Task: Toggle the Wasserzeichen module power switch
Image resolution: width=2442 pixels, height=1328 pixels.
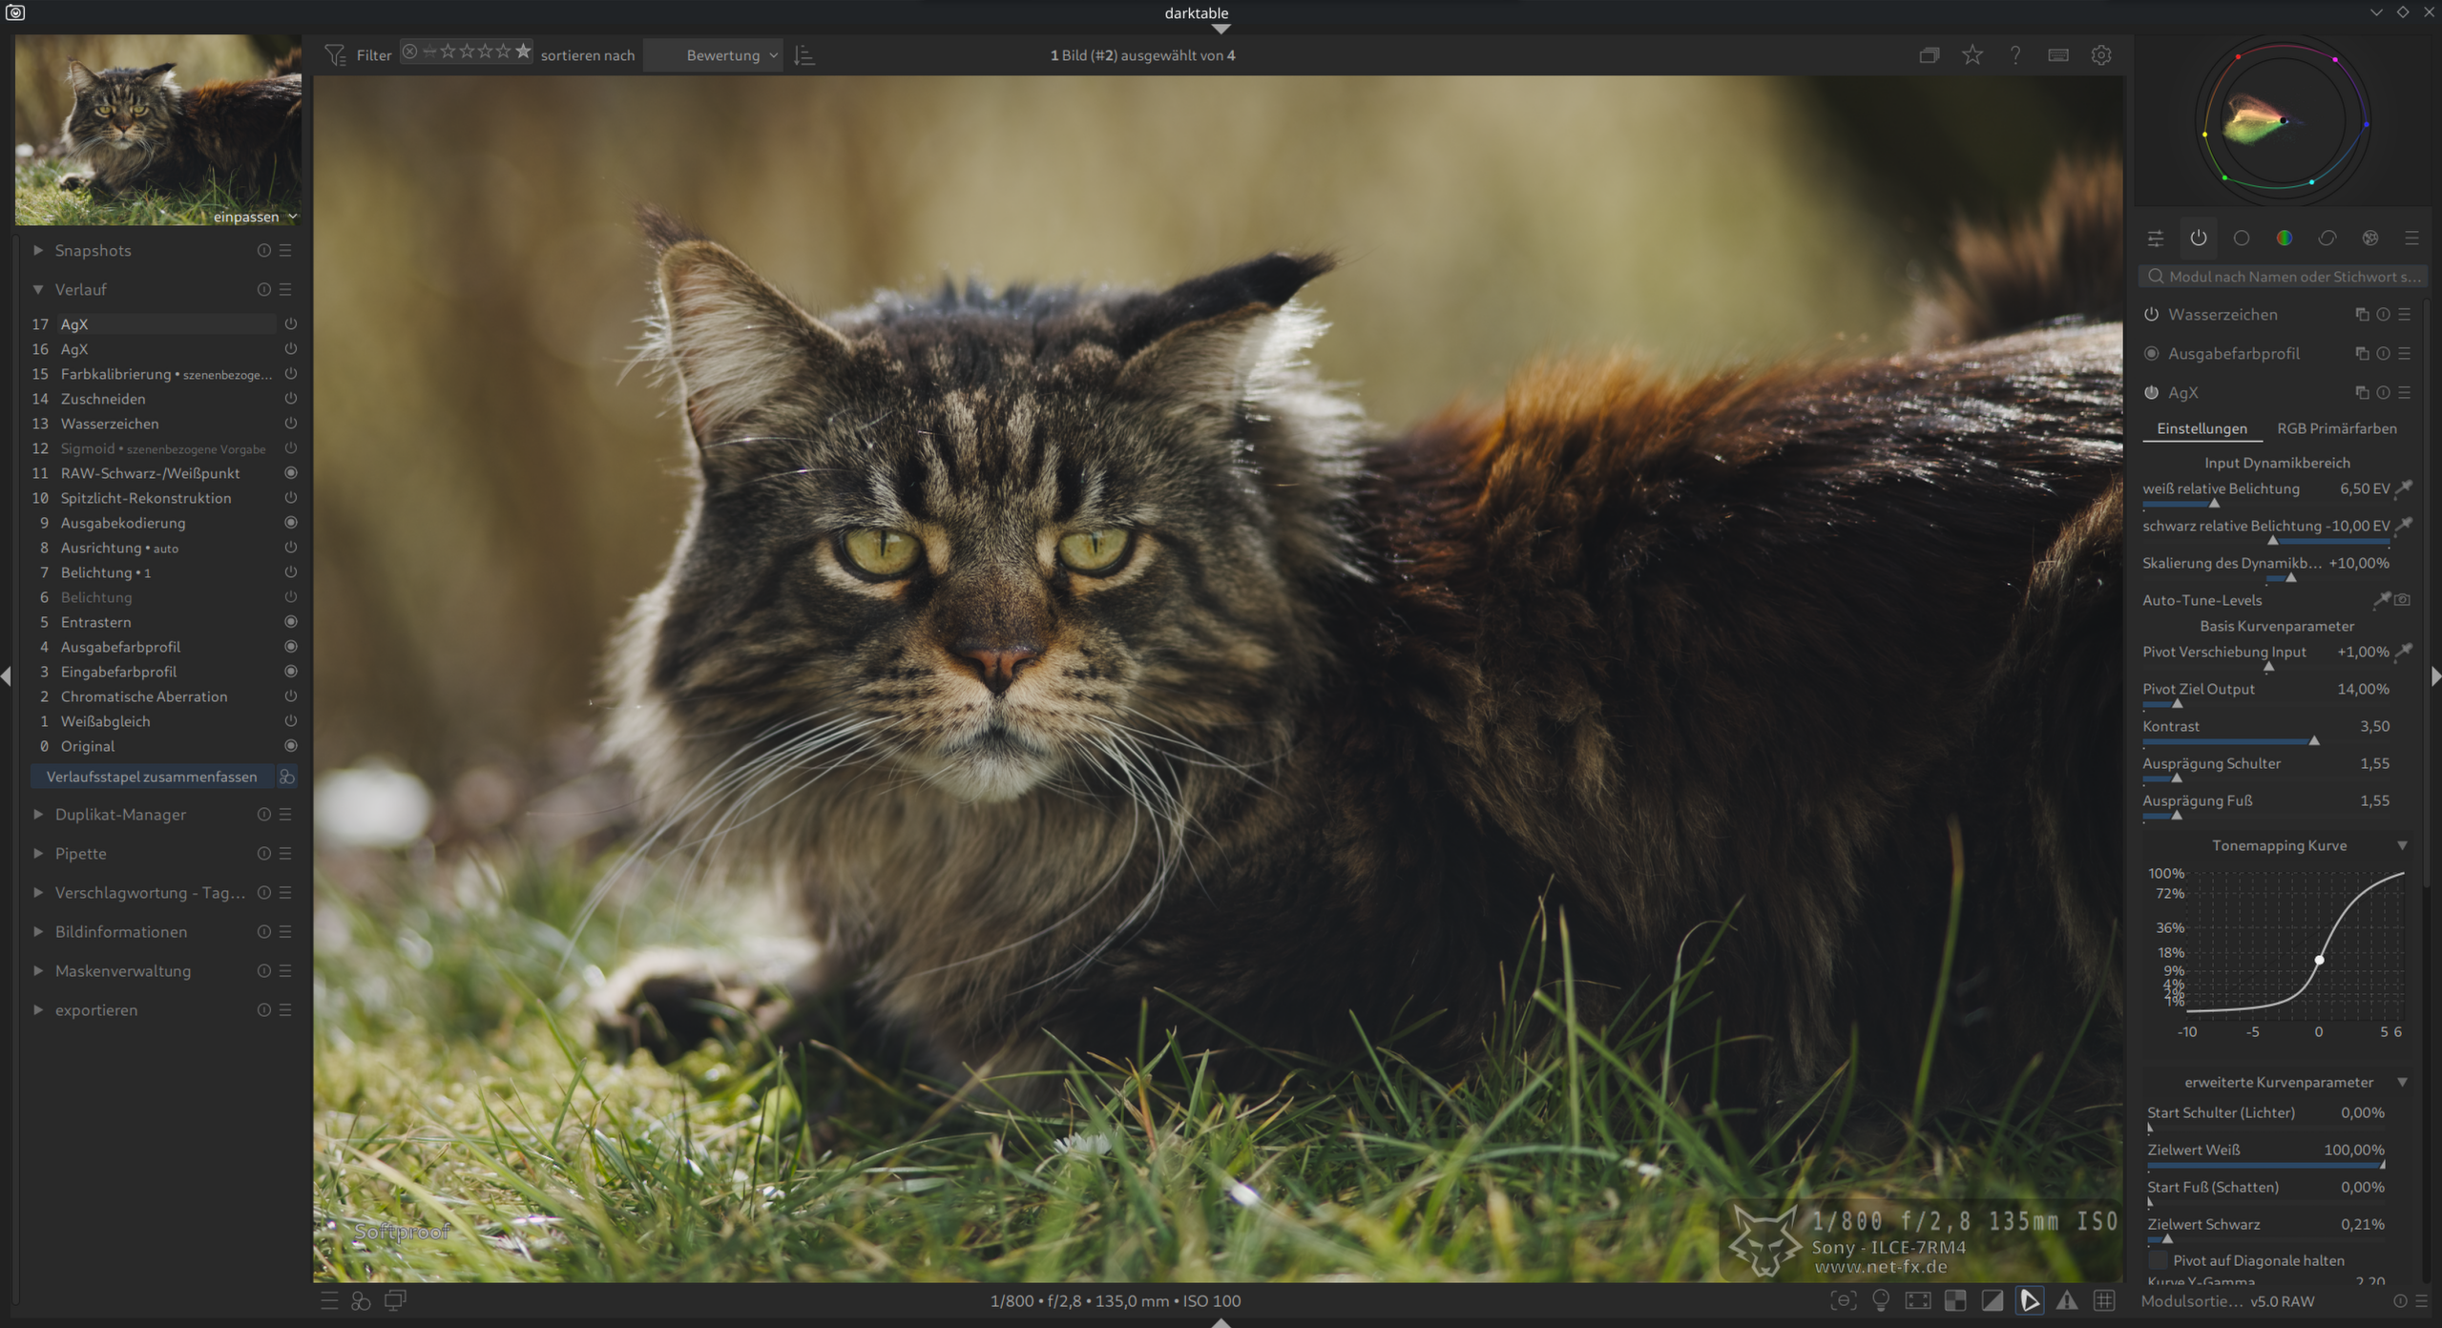Action: click(x=2152, y=314)
